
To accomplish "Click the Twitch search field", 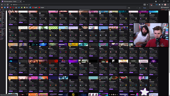I will 84,10.
